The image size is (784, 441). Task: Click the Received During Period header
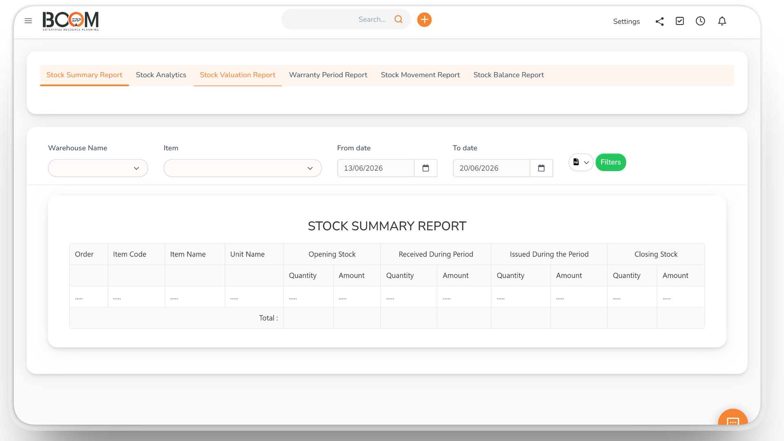tap(436, 254)
